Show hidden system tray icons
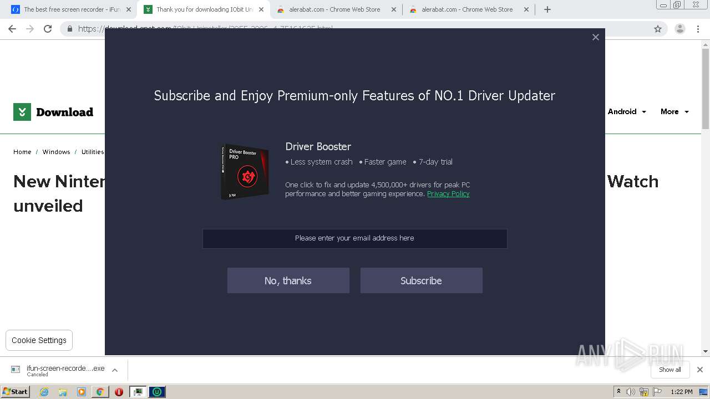 pos(619,392)
